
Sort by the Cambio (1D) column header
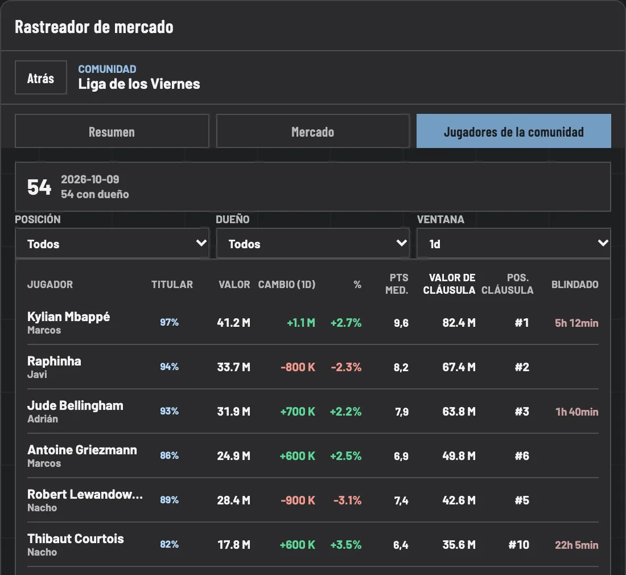tap(287, 284)
